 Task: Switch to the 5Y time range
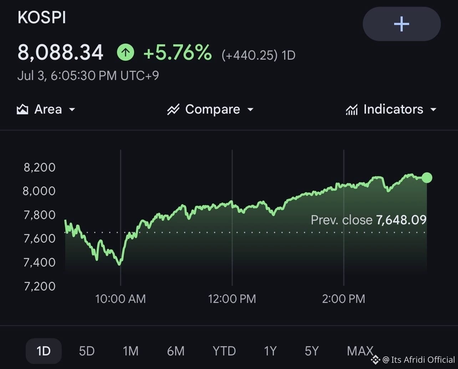(312, 351)
